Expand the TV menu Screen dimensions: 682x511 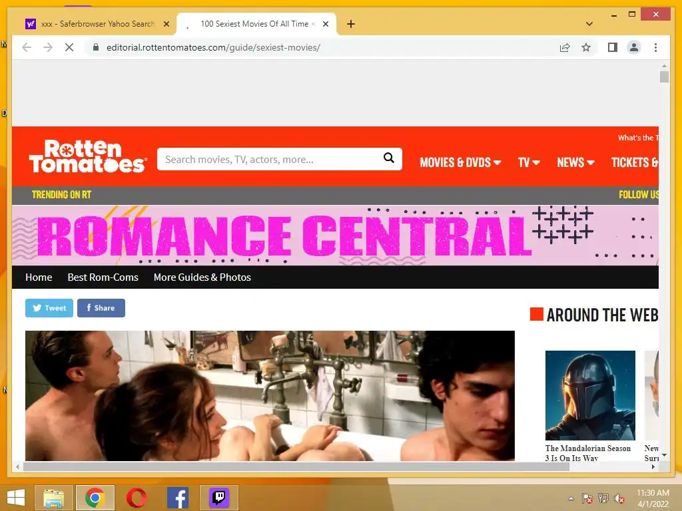tap(528, 162)
